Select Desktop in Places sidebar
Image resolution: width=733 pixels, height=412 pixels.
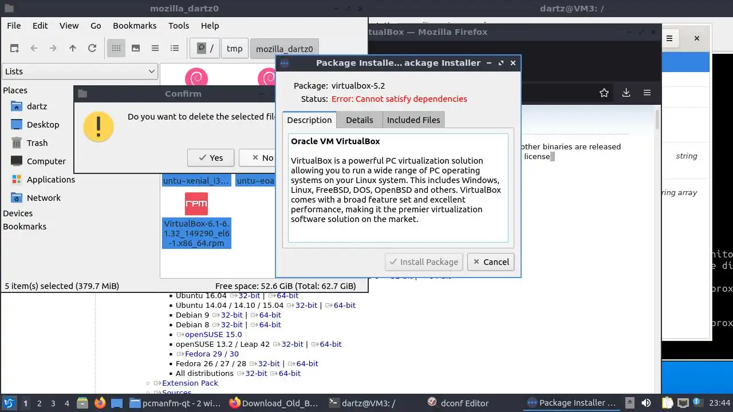click(x=43, y=125)
